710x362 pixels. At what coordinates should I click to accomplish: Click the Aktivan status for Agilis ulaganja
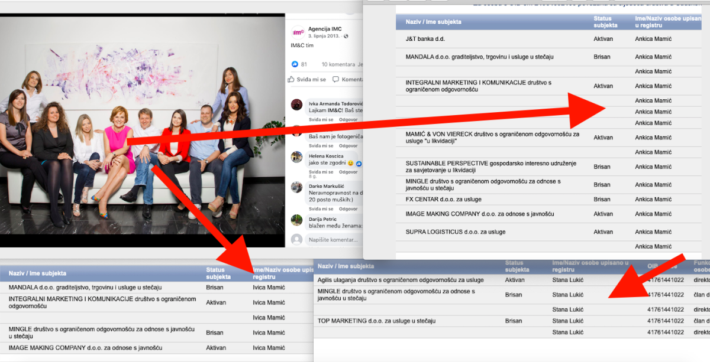[515, 280]
